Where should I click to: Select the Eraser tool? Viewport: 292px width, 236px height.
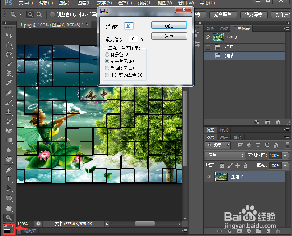tap(9, 131)
